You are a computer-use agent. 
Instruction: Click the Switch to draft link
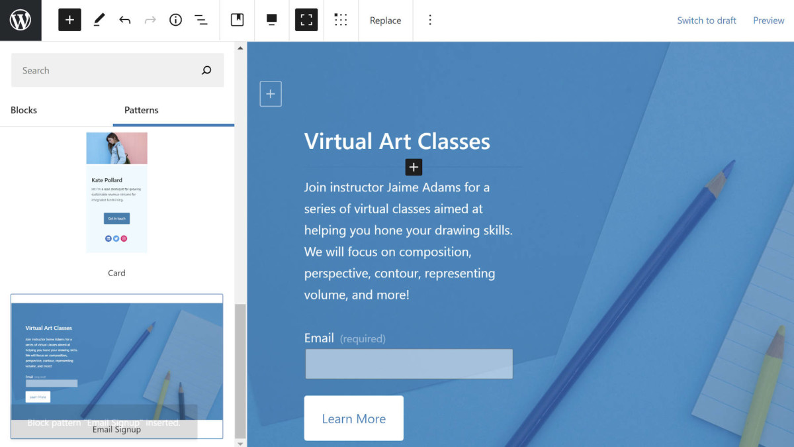(x=706, y=21)
